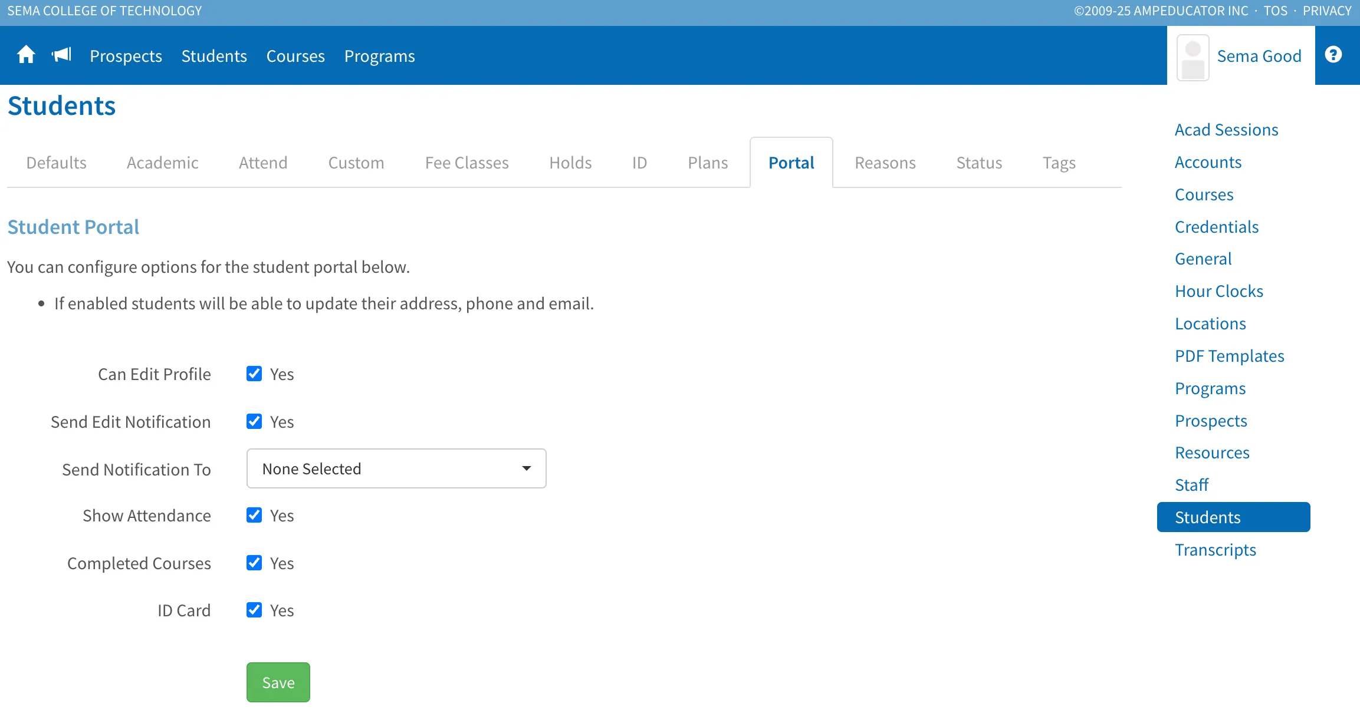Open Locations in sidebar
Image resolution: width=1360 pixels, height=720 pixels.
pyautogui.click(x=1210, y=323)
